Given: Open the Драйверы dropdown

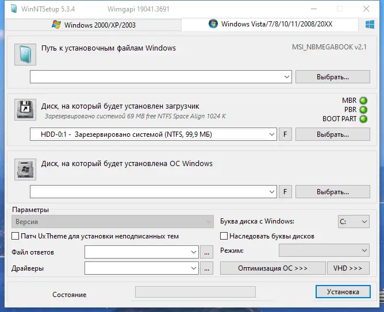Looking at the screenshot, I should (x=141, y=268).
